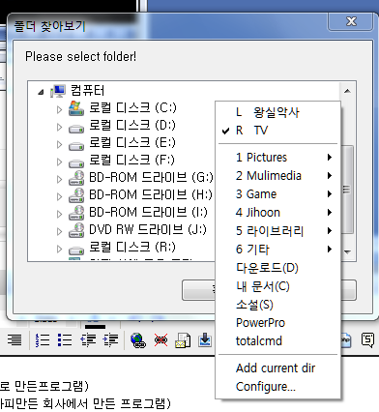Viewport: 379px width, 412px height.
Task: Select the L 왕실악사 menu entry
Action: pyautogui.click(x=277, y=112)
